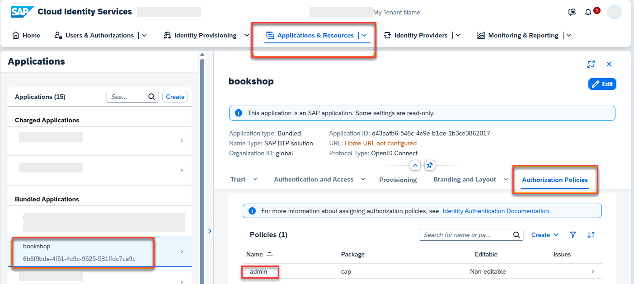Screen dimensions: 634x284
Task: Click the applications search magnifier icon
Action: click(152, 97)
